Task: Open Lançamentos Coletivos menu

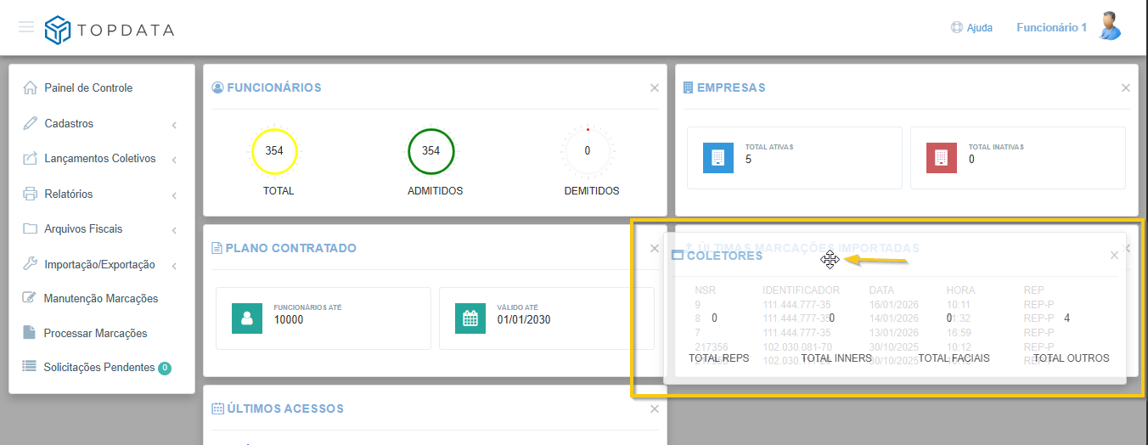Action: [99, 159]
